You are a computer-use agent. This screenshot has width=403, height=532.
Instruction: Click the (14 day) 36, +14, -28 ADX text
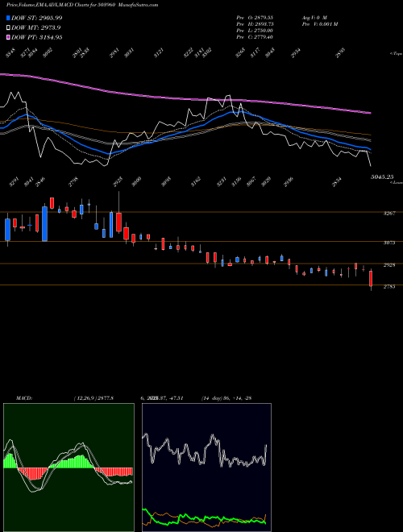click(226, 398)
